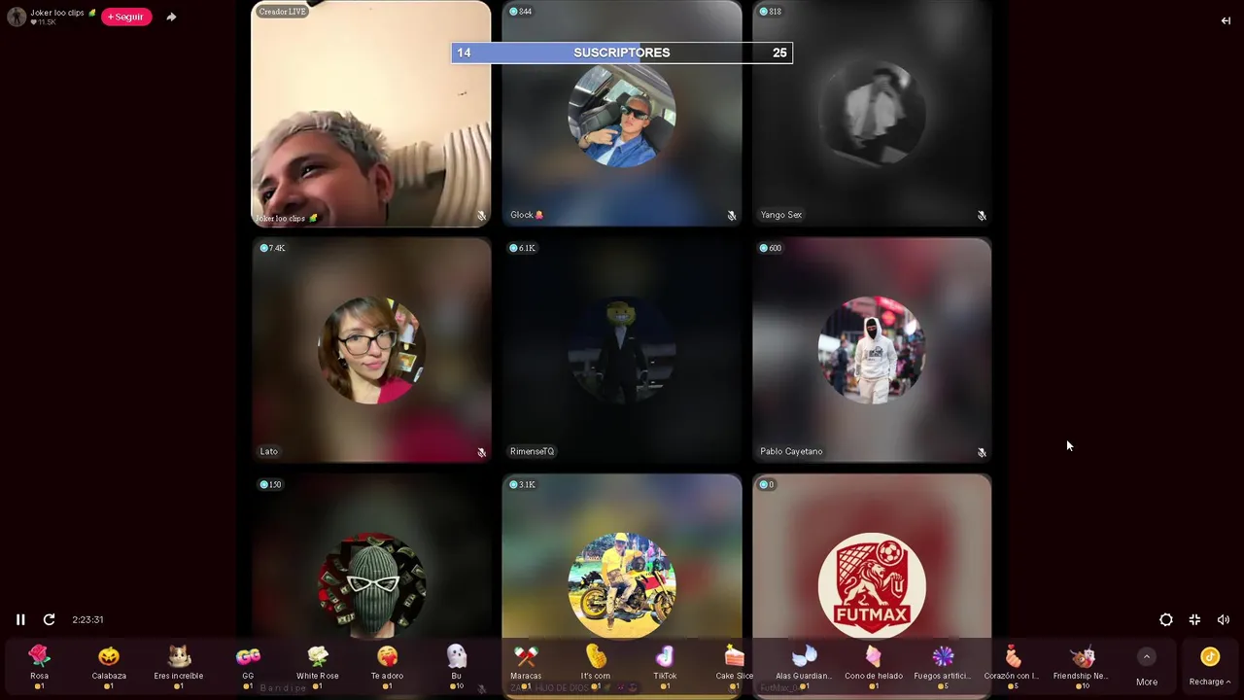Select RimenseTQ guest tile
Viewport: 1244px width, 700px height.
(622, 350)
